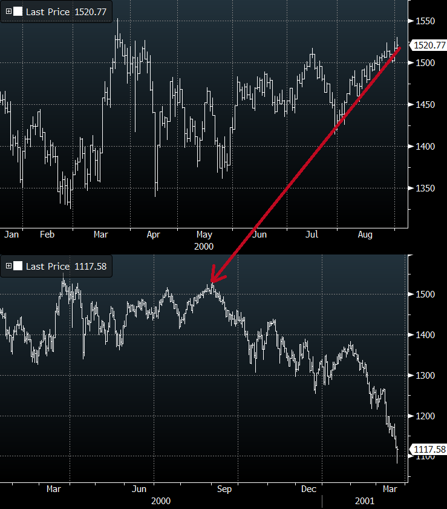Click the top chart 1400 axis label
Viewport: 447px width, 509px height.
(x=425, y=147)
